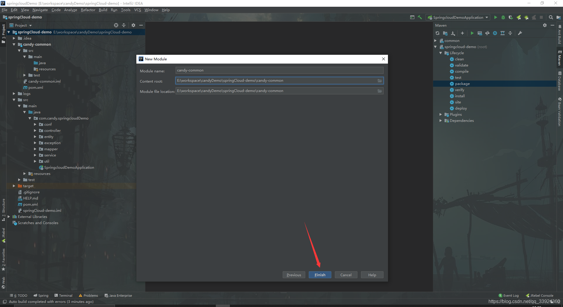Browse for Content root folder
This screenshot has width=563, height=307.
pyautogui.click(x=380, y=81)
